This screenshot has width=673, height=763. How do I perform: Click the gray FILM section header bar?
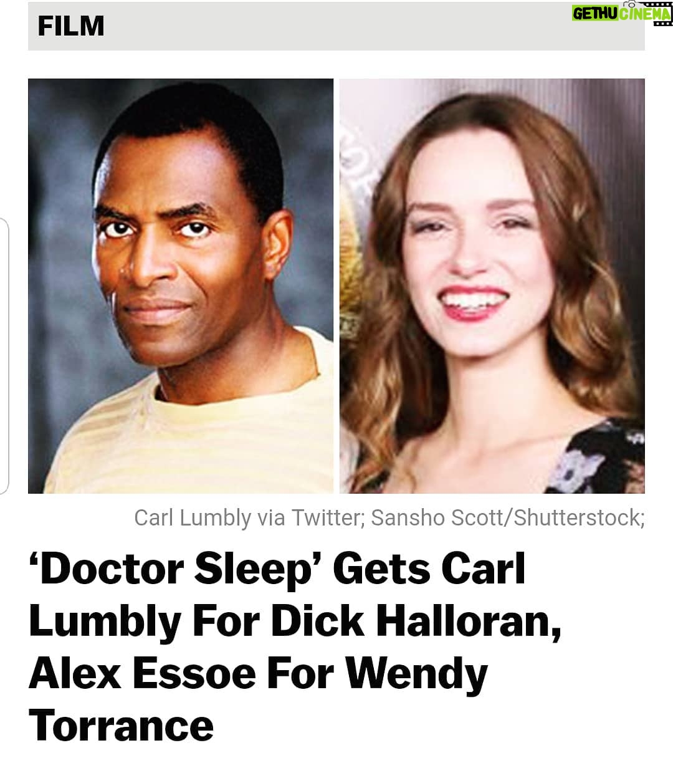336,26
